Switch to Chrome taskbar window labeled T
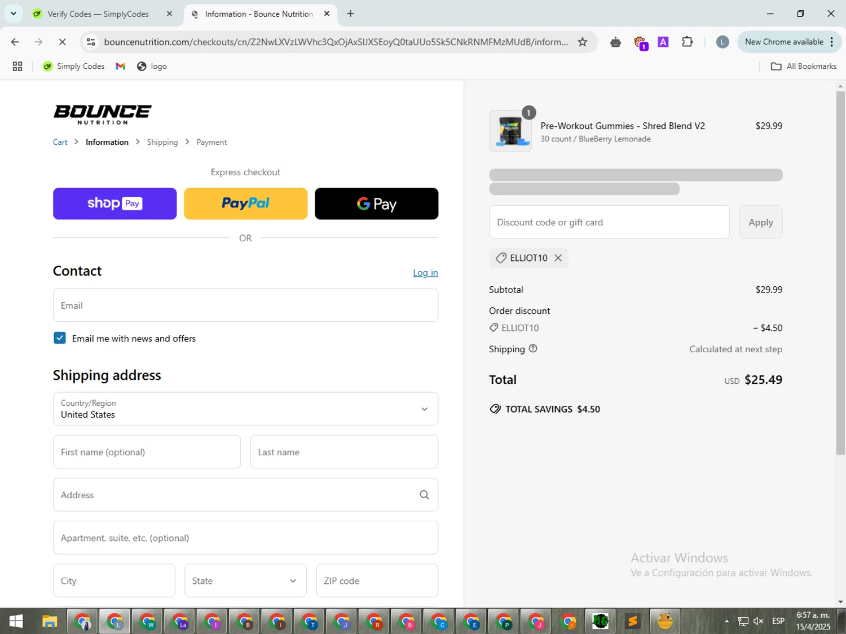The image size is (846, 634). click(310, 622)
